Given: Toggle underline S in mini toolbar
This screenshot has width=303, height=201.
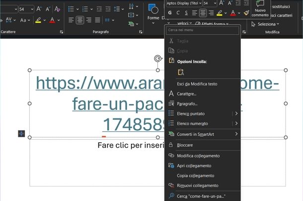Looking at the screenshot, I should (x=186, y=13).
